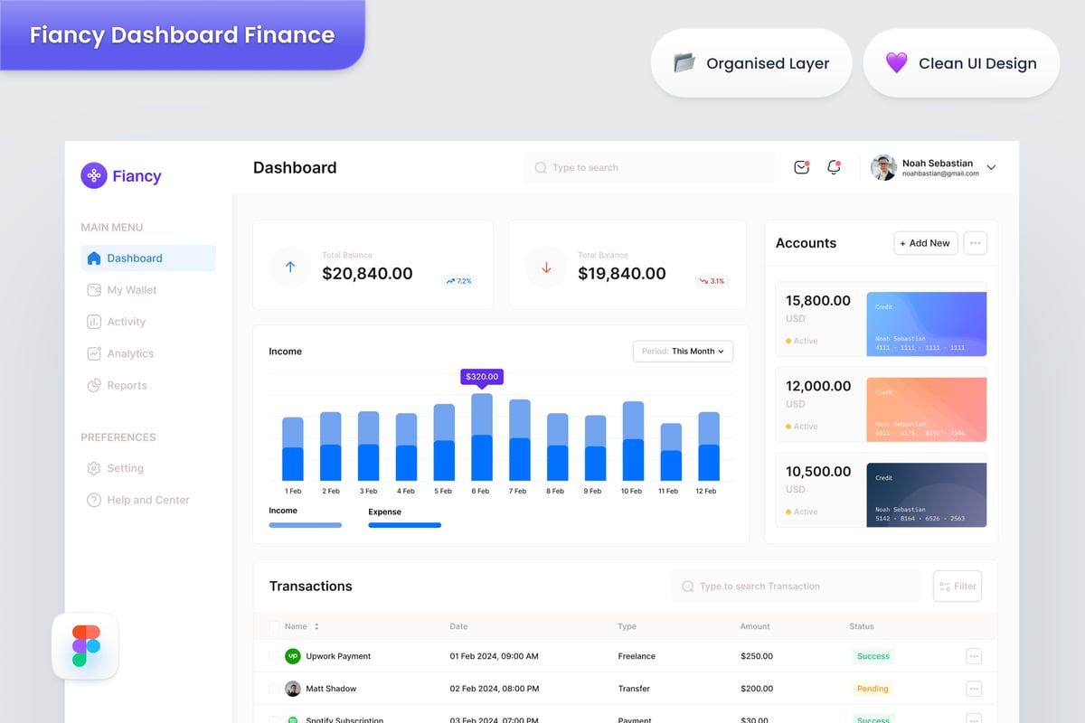Click the Add New account button
Viewport: 1085px width, 723px height.
[926, 243]
